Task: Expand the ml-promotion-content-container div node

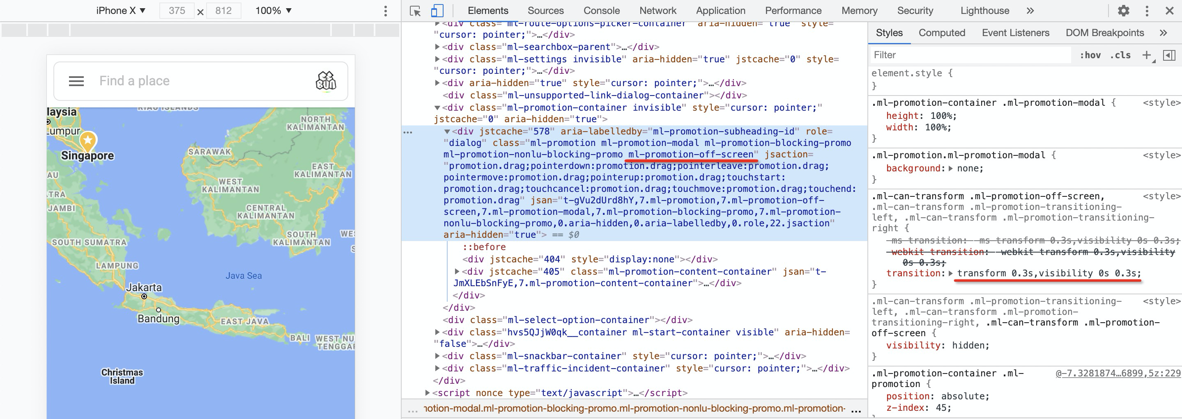Action: (x=457, y=271)
